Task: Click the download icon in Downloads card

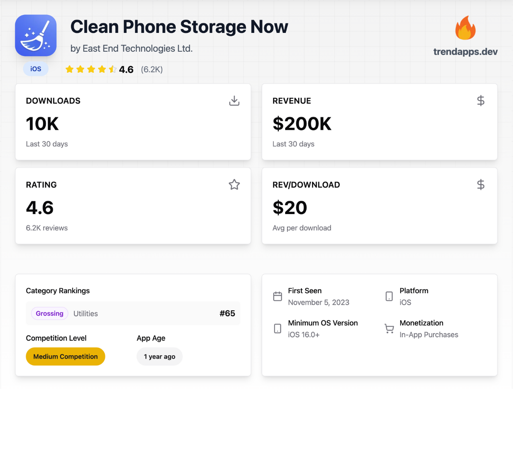Action: [234, 101]
